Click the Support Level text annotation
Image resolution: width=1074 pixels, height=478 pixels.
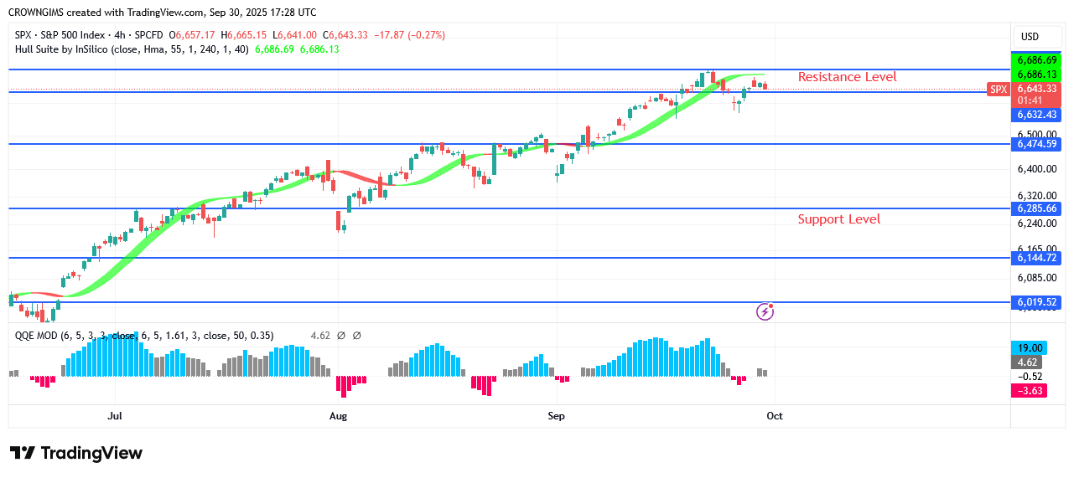838,219
